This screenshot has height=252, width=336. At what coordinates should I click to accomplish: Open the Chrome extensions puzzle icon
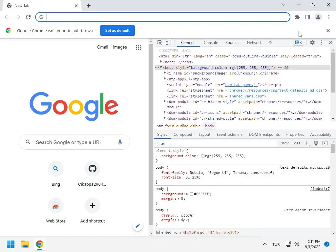pyautogui.click(x=297, y=17)
